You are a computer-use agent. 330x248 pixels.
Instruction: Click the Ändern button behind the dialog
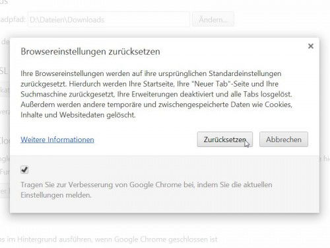pyautogui.click(x=213, y=20)
